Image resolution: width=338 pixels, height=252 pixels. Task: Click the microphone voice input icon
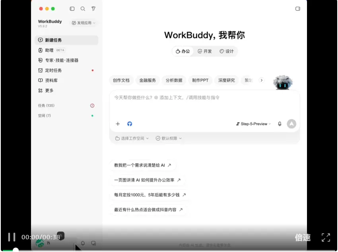tap(280, 124)
